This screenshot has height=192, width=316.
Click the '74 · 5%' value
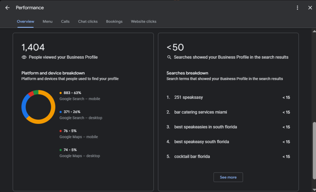click(x=70, y=150)
